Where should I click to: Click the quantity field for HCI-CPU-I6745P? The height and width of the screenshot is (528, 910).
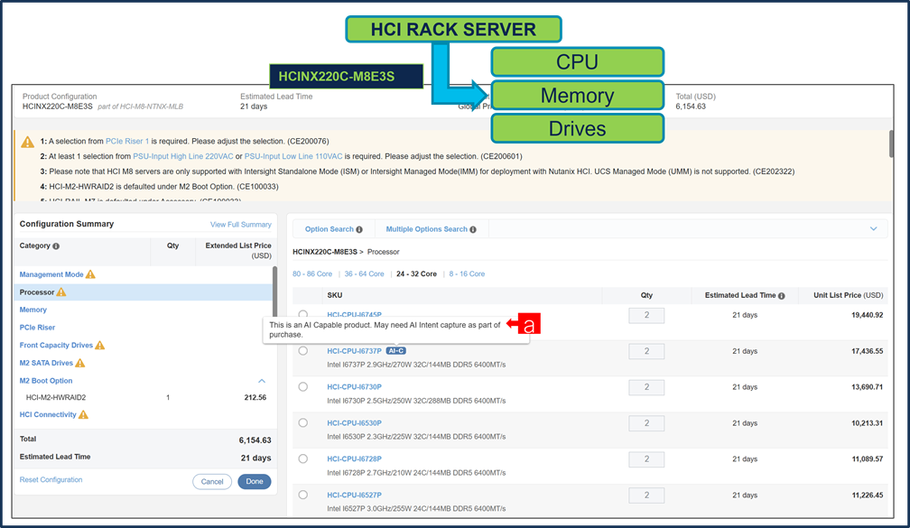pyautogui.click(x=646, y=315)
